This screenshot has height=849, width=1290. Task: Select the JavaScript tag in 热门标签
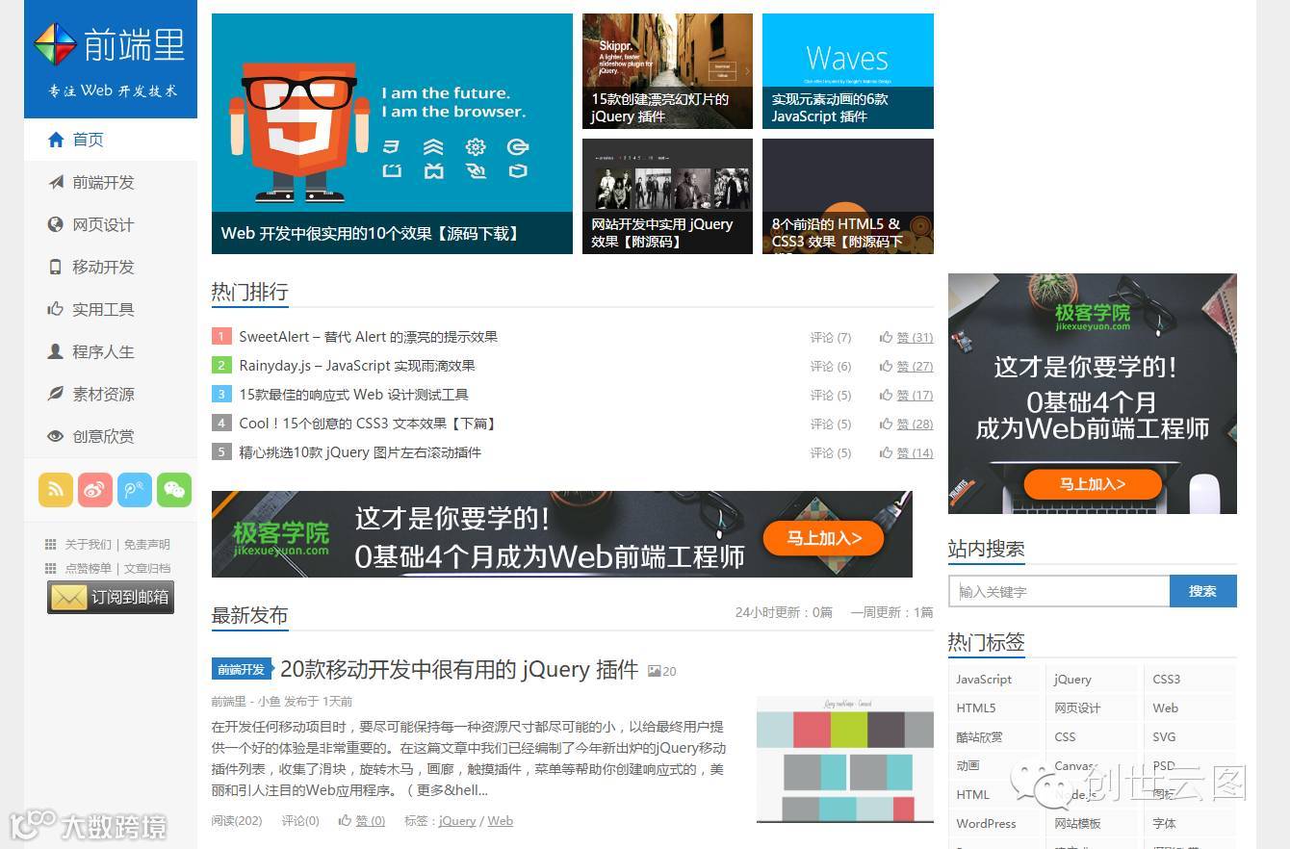coord(995,680)
